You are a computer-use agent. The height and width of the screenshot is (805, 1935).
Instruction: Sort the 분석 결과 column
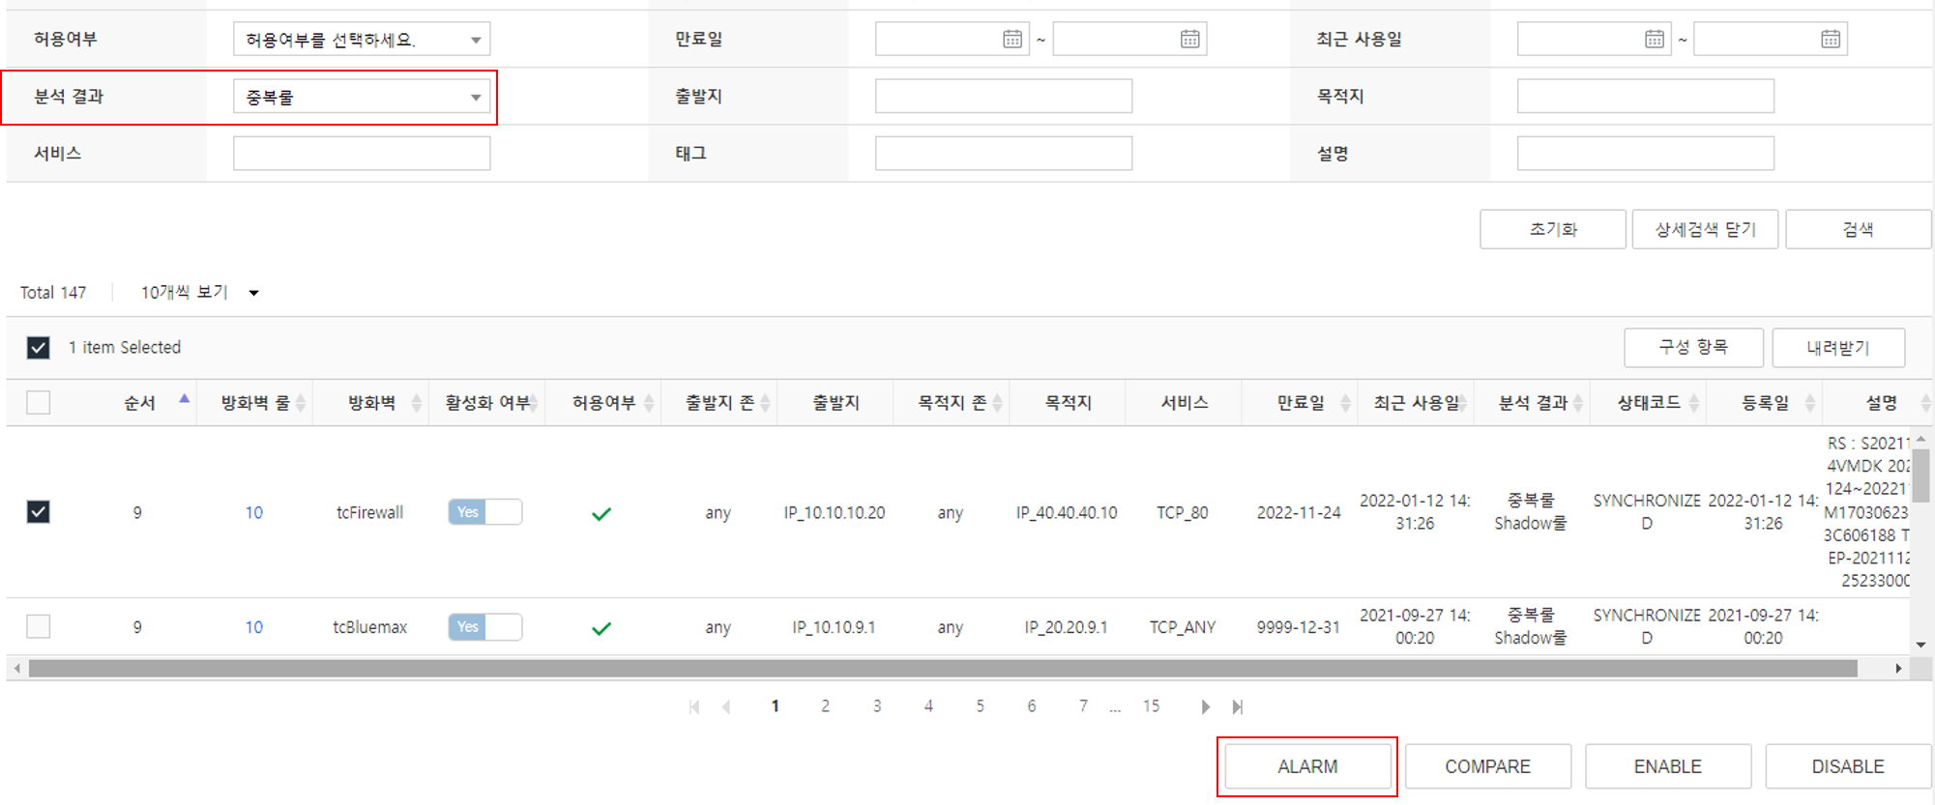[1578, 403]
